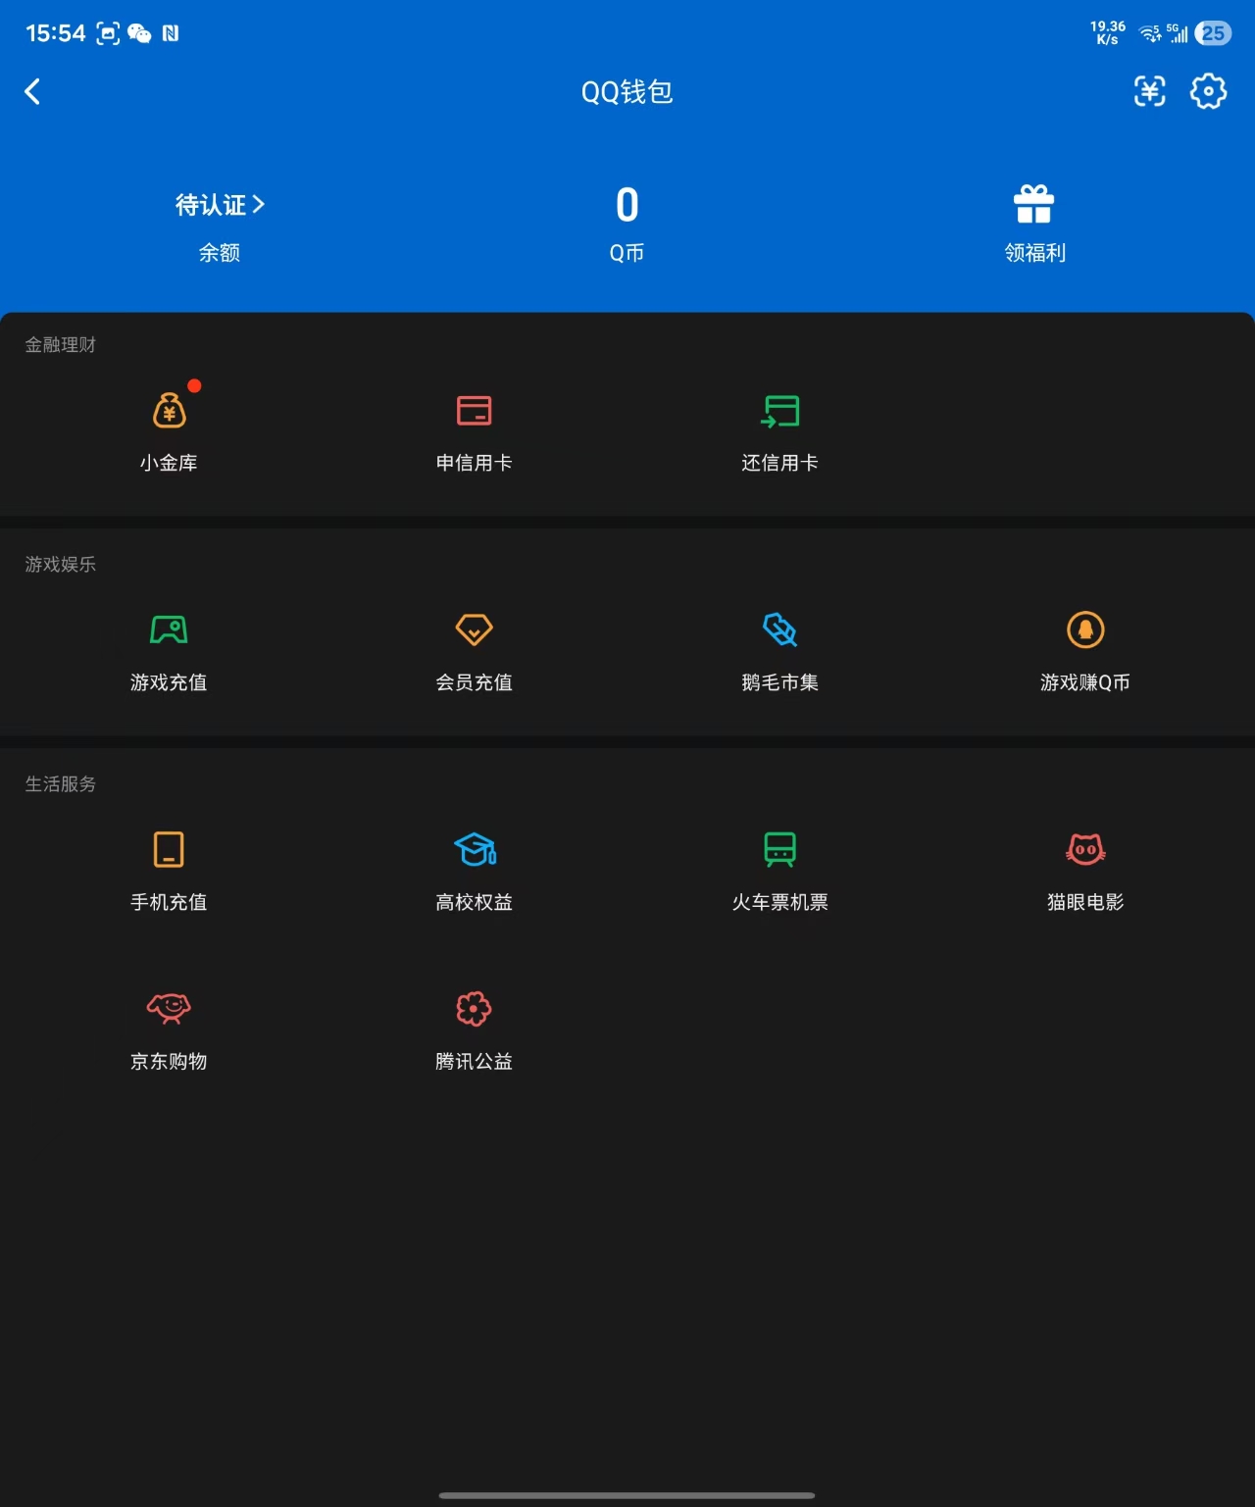The image size is (1255, 1507).
Task: Open 手机充值 mobile top-up
Action: [169, 867]
